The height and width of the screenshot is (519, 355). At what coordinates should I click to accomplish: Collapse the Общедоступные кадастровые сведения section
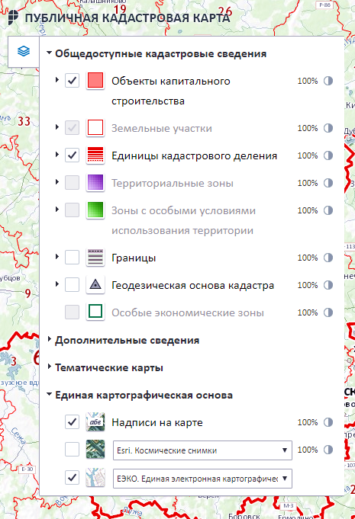coord(50,53)
